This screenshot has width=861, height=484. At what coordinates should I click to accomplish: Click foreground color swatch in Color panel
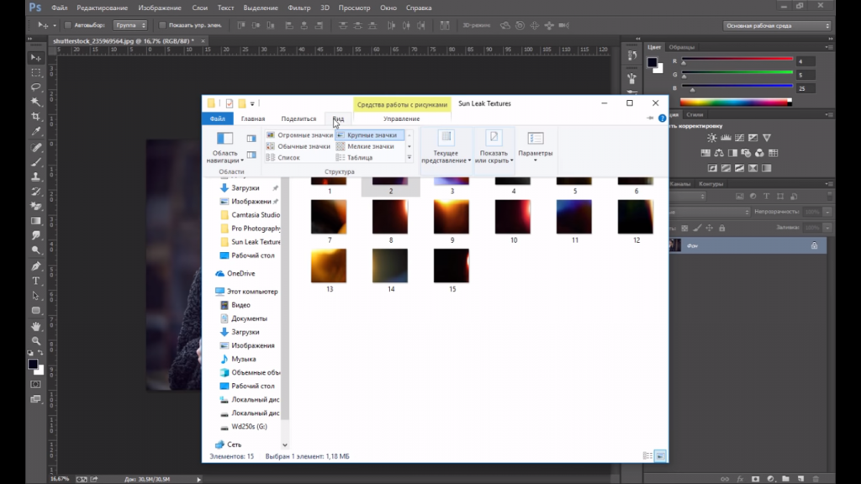point(652,62)
